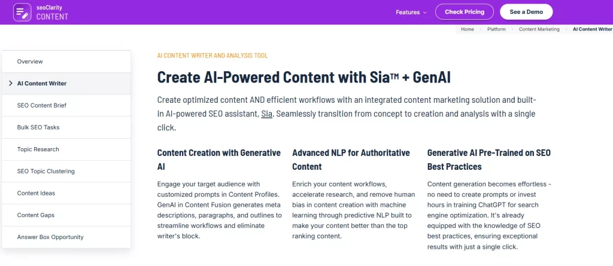Open Bulk SEO Tasks sidebar item
Image resolution: width=613 pixels, height=266 pixels.
(x=38, y=127)
